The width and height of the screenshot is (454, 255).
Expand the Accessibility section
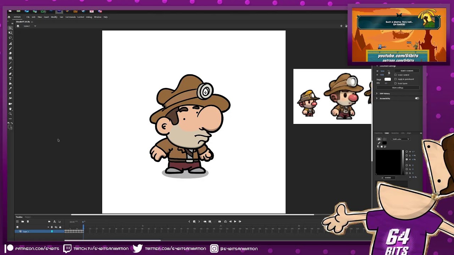tap(377, 98)
